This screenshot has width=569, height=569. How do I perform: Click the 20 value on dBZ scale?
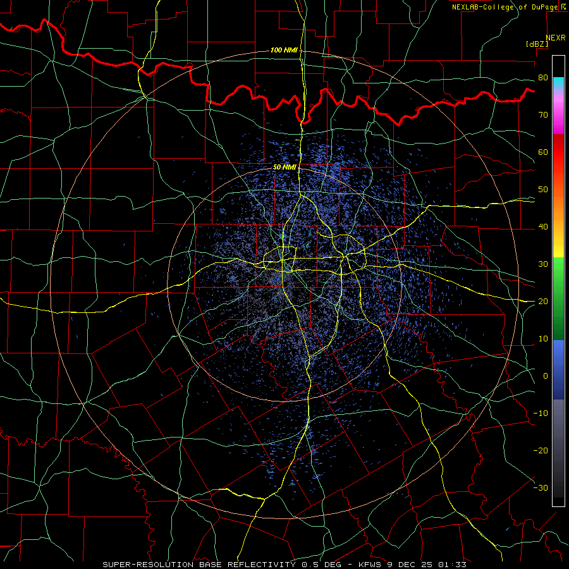point(543,302)
